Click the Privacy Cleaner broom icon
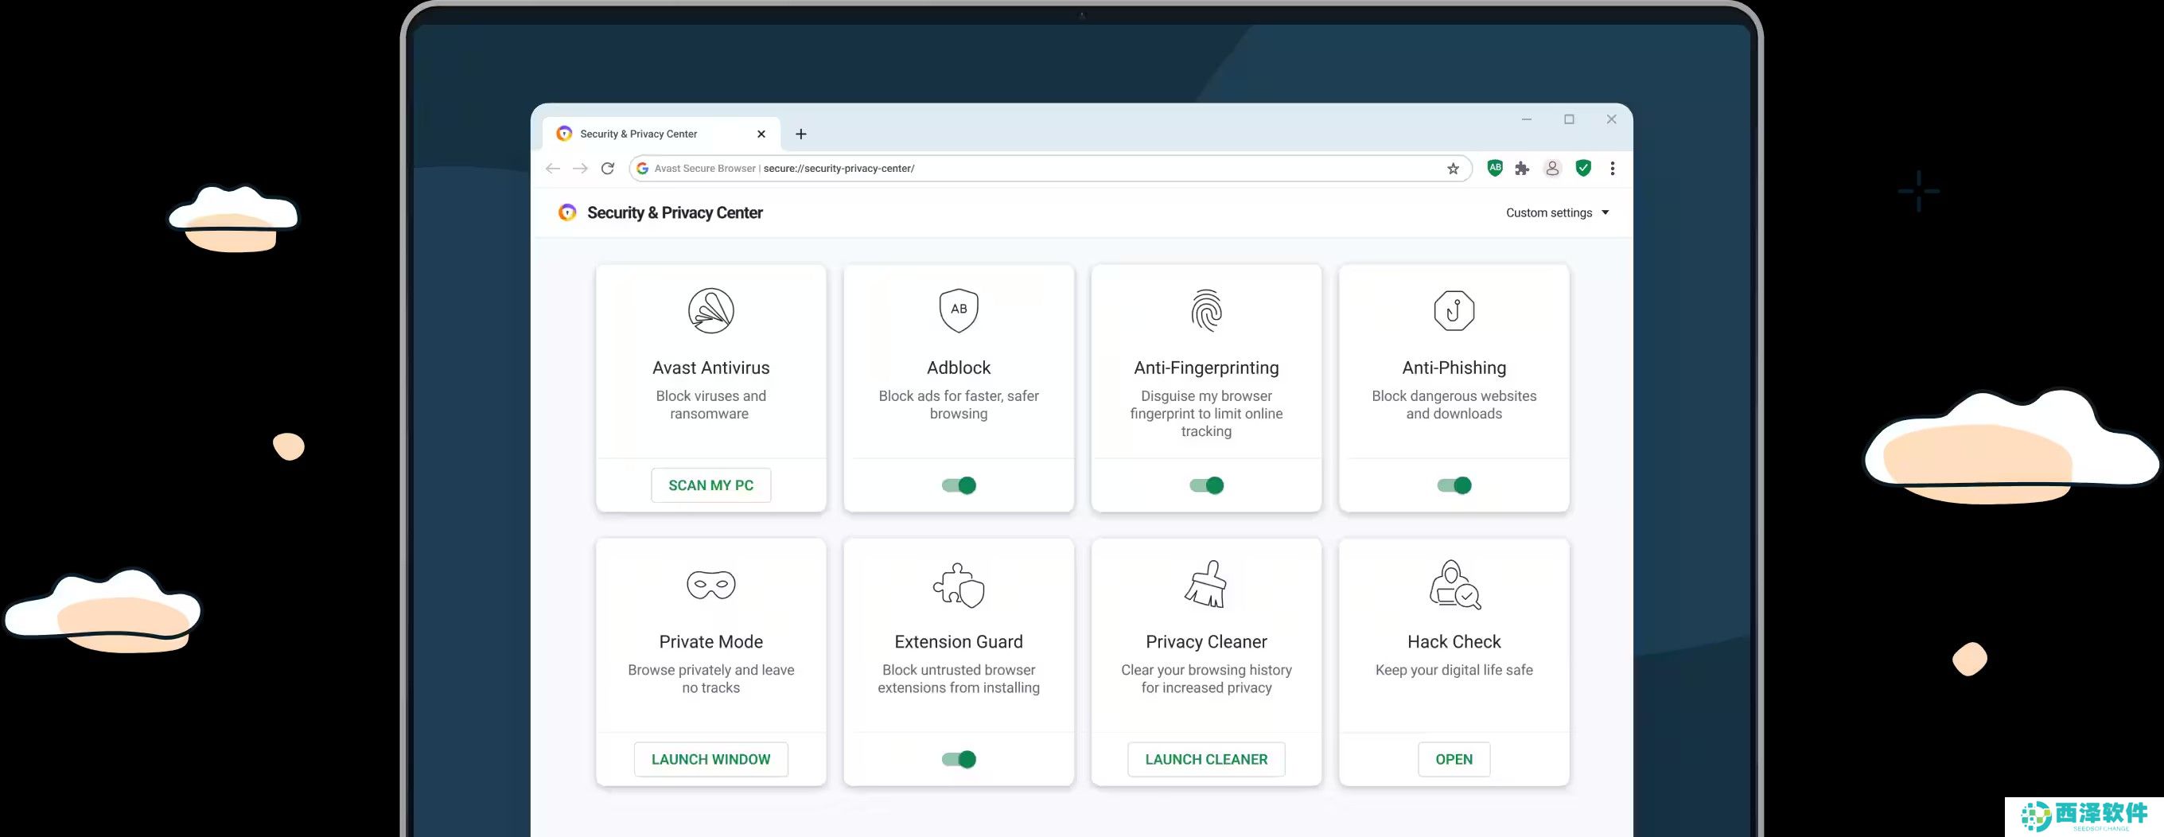Viewport: 2164px width, 837px height. point(1206,584)
